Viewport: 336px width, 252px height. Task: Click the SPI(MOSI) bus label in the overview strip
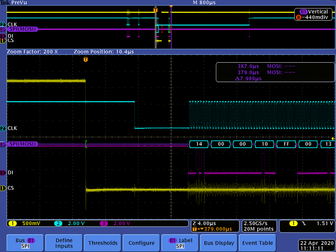click(23, 29)
